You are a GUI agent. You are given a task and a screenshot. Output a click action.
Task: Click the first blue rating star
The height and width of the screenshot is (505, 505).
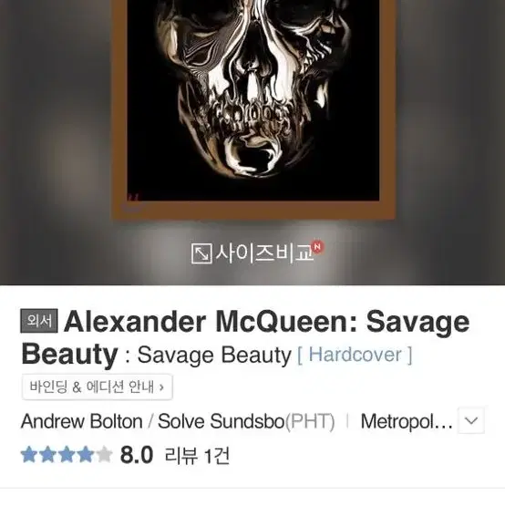coord(29,455)
